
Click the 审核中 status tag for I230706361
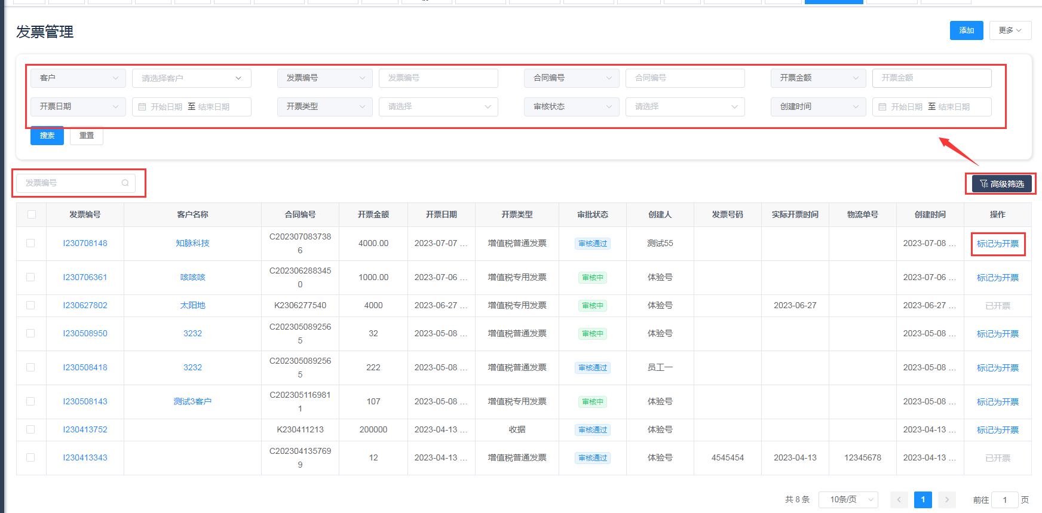[593, 278]
